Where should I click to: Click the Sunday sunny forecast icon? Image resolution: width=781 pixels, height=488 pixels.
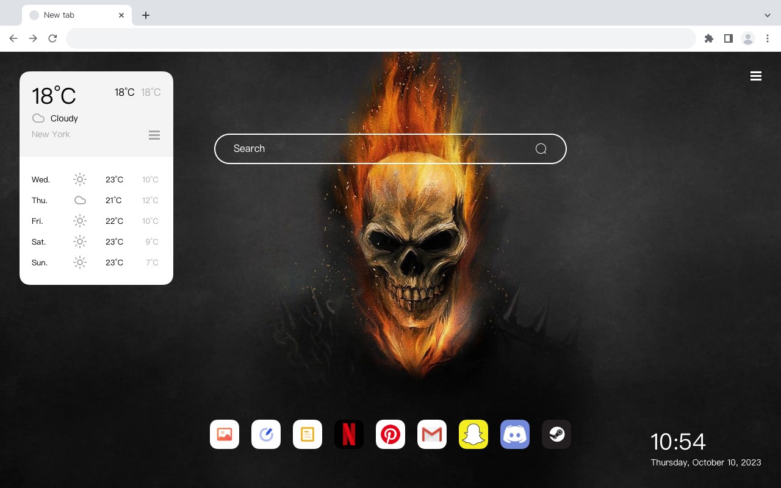(x=80, y=262)
